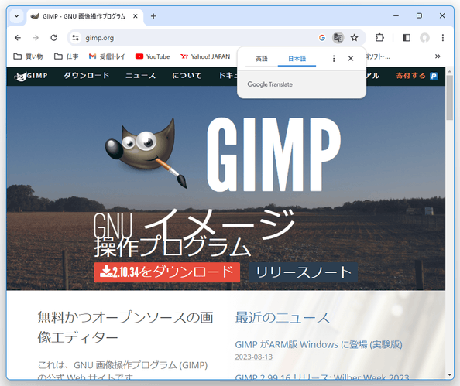Viewport: 460px width, 386px height.
Task: Open translate popup options three dots
Action: coord(334,59)
